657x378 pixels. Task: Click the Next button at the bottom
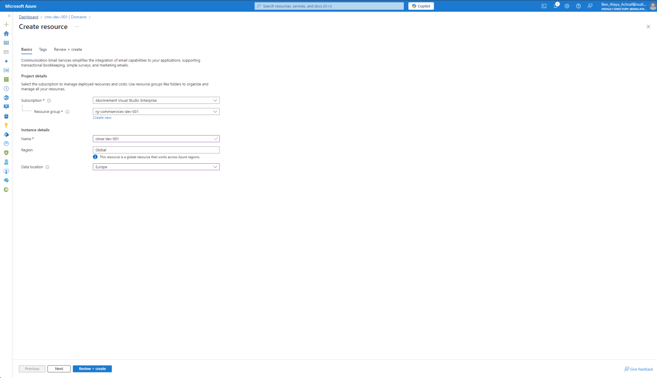coord(59,369)
